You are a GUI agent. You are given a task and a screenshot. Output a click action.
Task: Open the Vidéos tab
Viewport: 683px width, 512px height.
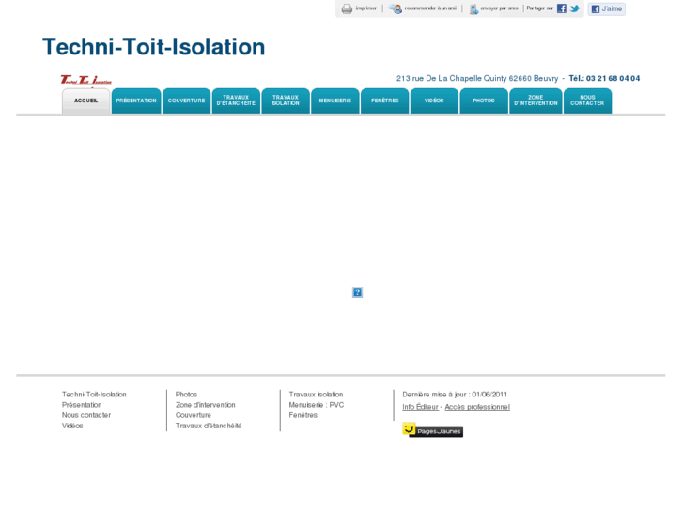(434, 101)
